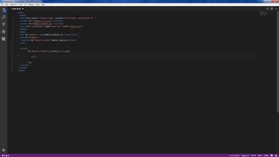The width and height of the screenshot is (279, 157).
Task: Click the div id="wrapper" line
Action: pyautogui.click(x=30, y=38)
